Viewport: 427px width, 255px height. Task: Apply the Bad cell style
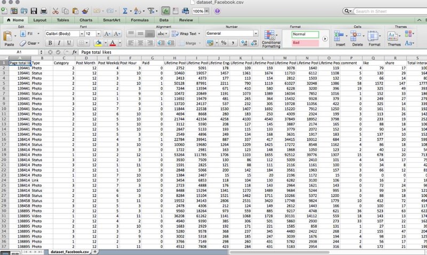tap(305, 42)
